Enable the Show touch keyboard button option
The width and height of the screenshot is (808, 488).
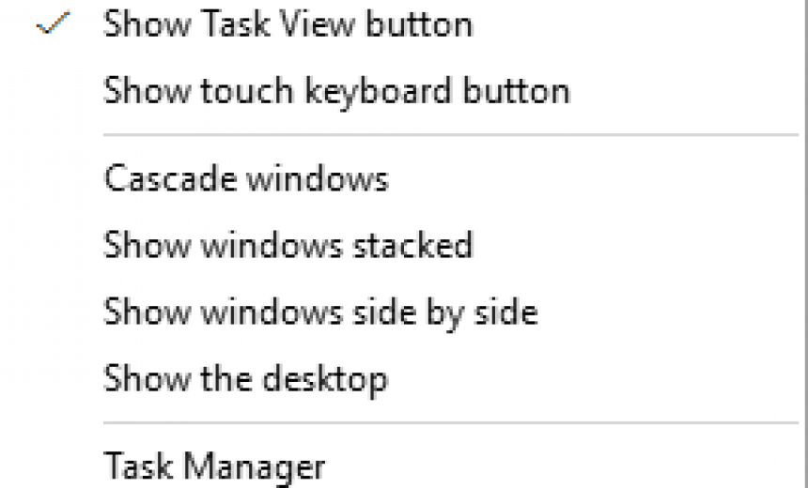click(x=336, y=91)
